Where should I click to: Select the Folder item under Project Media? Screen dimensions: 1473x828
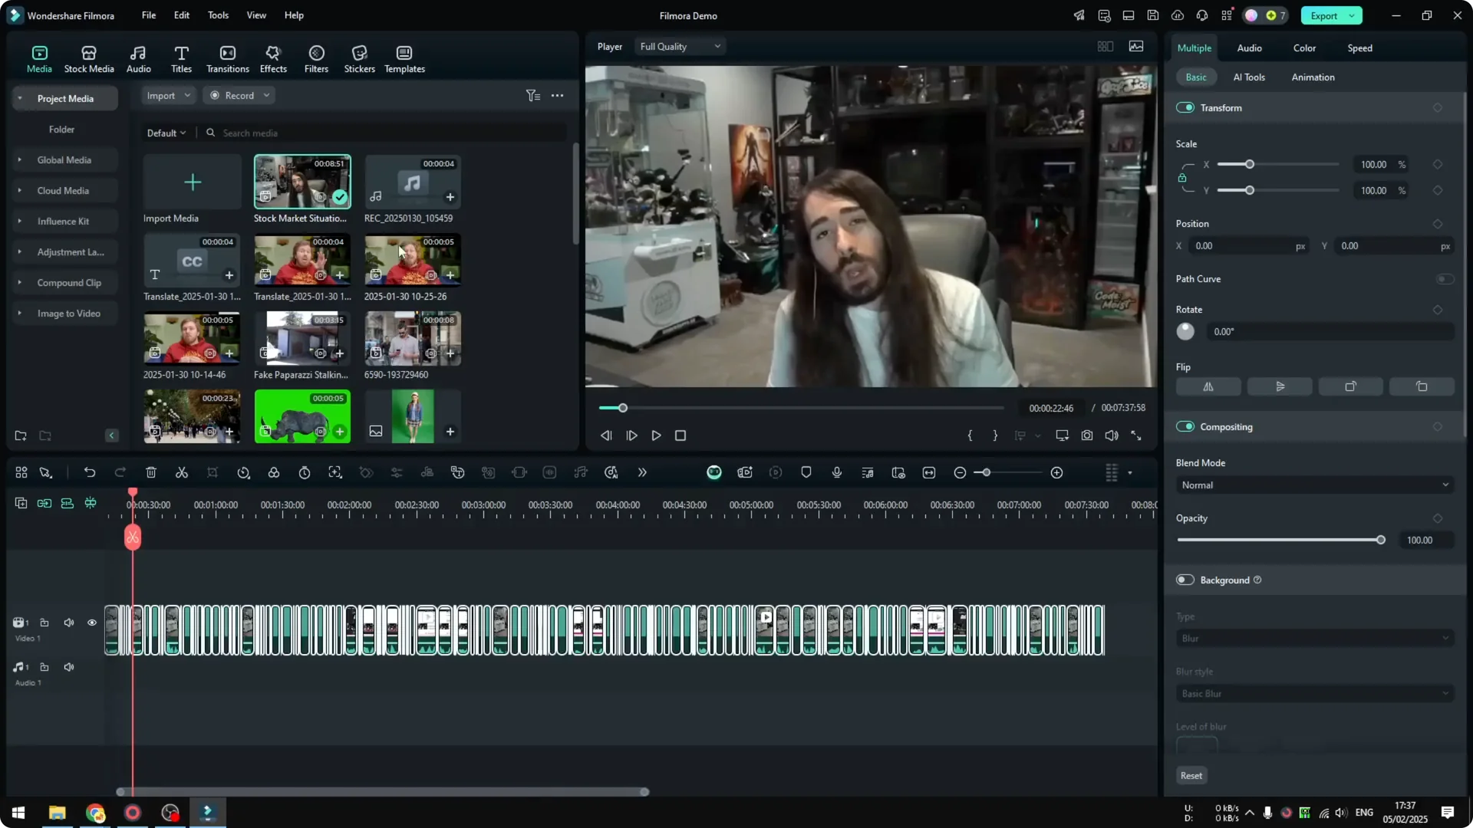tap(61, 130)
